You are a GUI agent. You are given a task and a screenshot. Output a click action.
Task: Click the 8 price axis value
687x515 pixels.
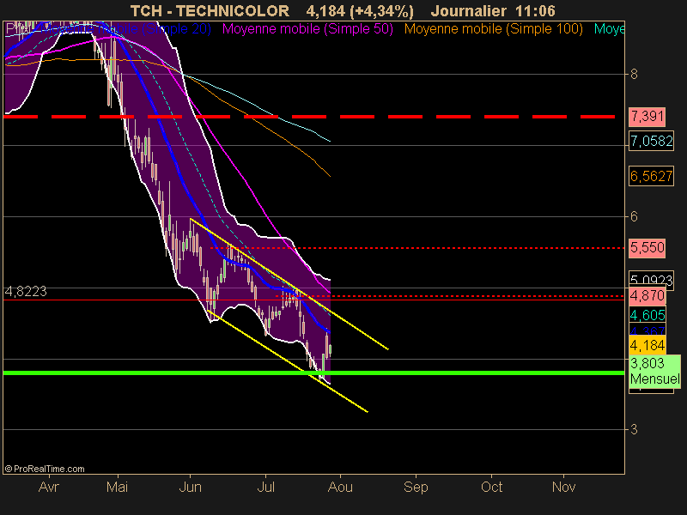634,74
